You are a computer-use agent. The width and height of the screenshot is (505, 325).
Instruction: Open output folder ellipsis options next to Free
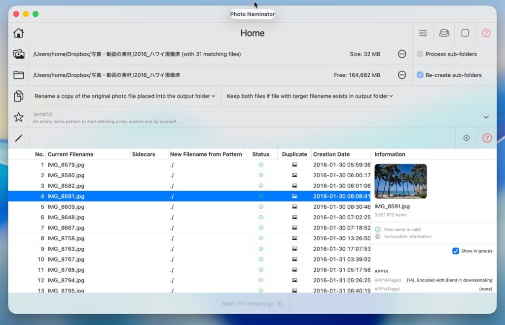(402, 75)
